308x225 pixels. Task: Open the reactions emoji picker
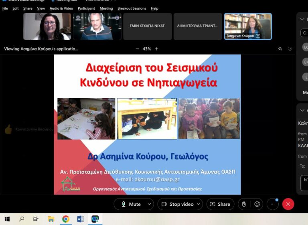point(257,204)
